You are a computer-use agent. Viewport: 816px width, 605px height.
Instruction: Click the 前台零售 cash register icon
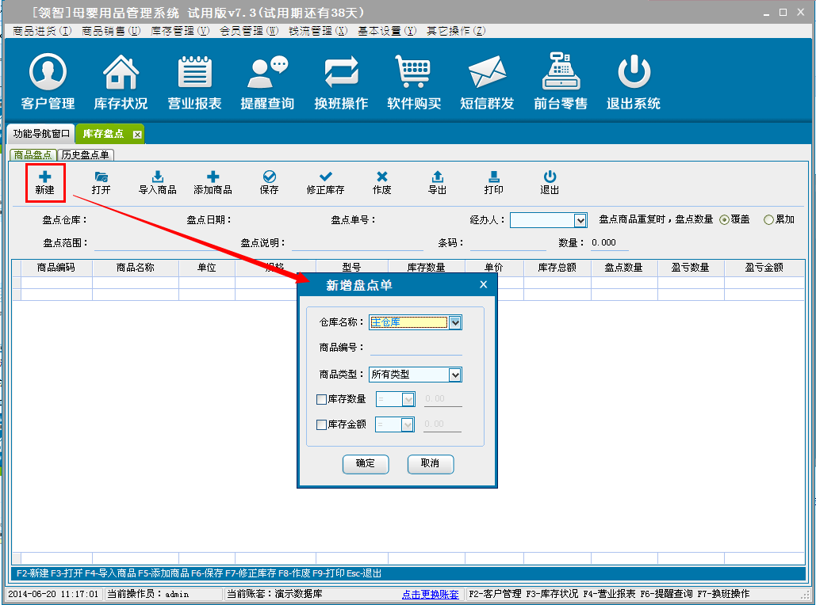coord(561,73)
